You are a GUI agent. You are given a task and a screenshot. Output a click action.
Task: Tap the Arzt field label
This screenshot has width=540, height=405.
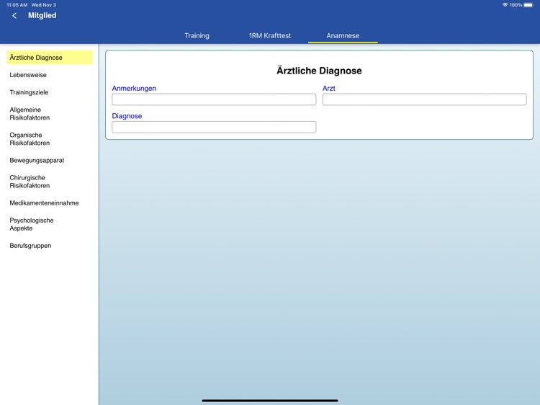(328, 88)
